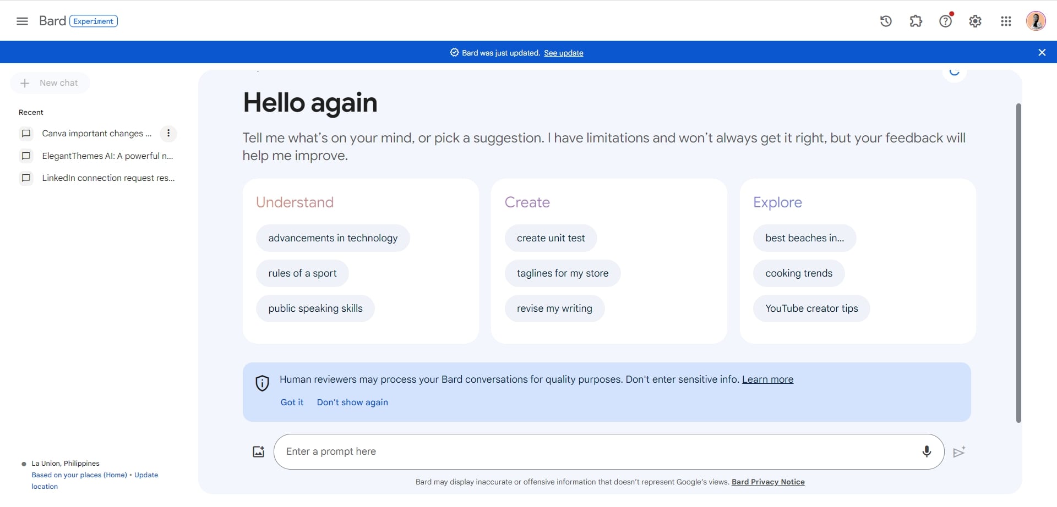Image resolution: width=1057 pixels, height=507 pixels.
Task: Open Bard Activity history icon
Action: pyautogui.click(x=886, y=21)
